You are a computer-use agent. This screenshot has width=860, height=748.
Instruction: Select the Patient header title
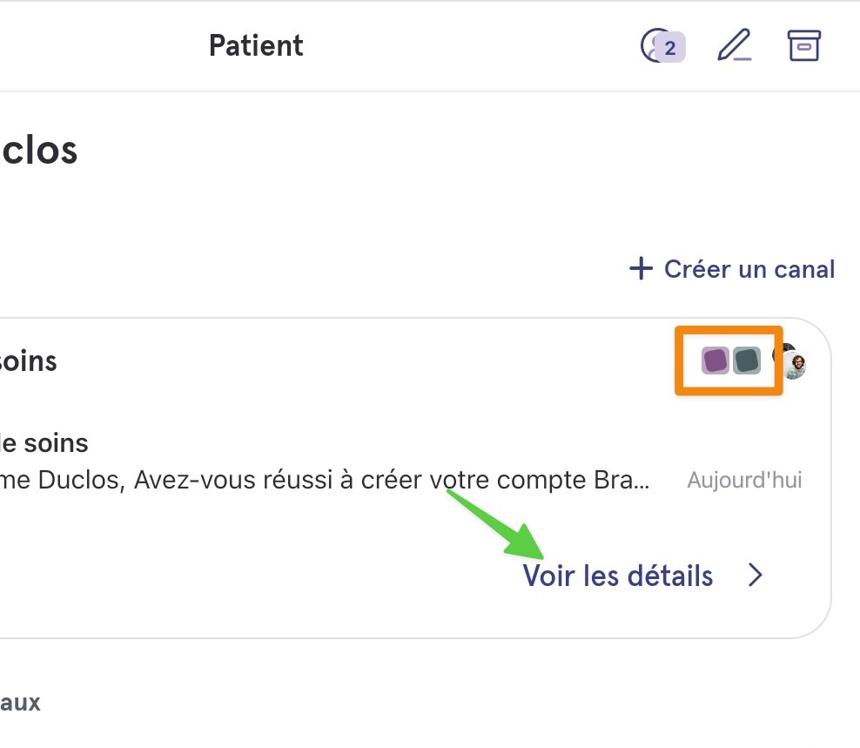click(256, 45)
